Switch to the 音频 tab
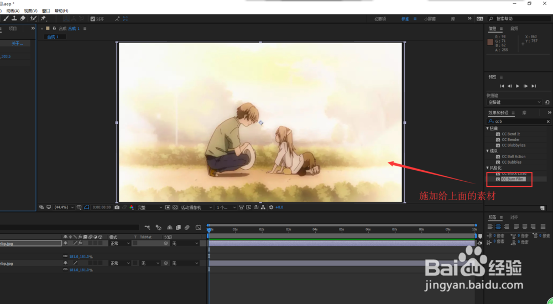 pyautogui.click(x=514, y=29)
